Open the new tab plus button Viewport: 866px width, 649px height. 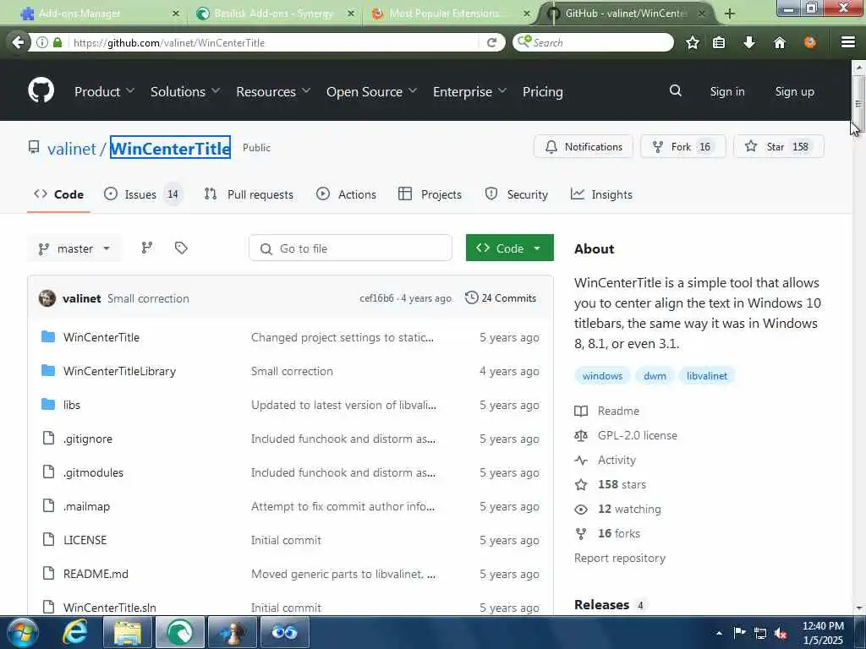[730, 14]
